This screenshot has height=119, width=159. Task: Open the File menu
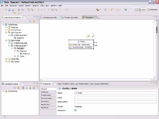point(2,6)
